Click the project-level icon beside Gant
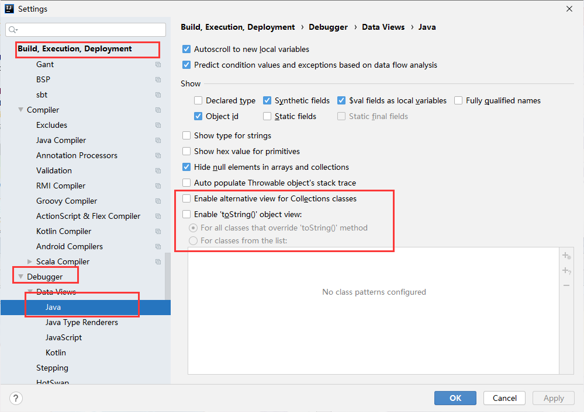This screenshot has width=584, height=412. 158,65
